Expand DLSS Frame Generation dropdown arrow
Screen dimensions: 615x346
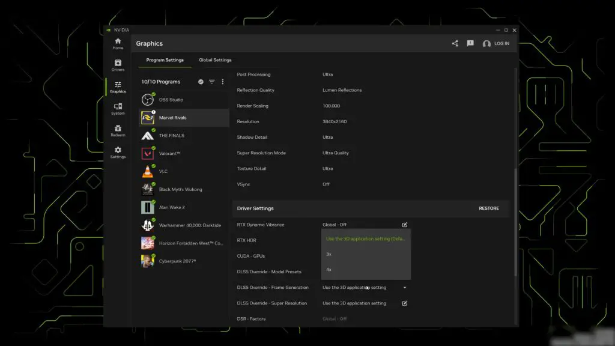point(405,288)
